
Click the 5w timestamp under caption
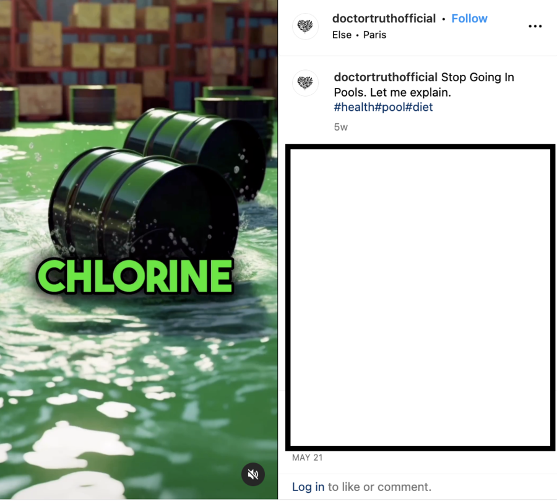[340, 128]
